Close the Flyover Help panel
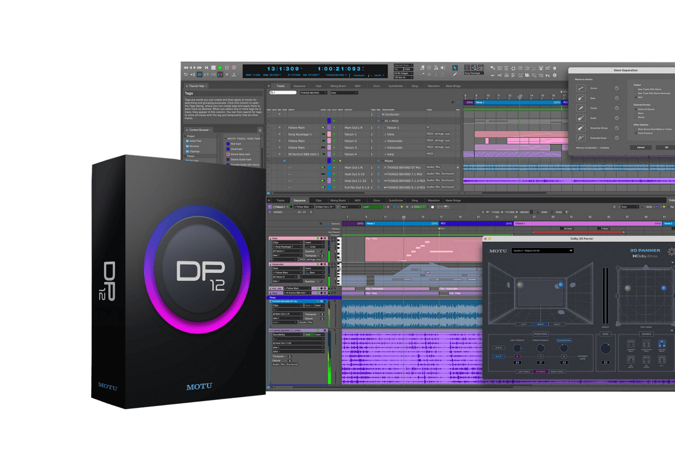Image resolution: width=675 pixels, height=463 pixels. (x=187, y=86)
